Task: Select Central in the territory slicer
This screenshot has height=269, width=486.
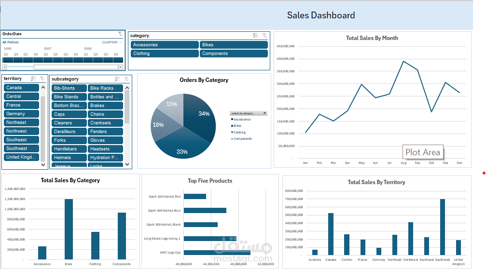Action: (x=21, y=96)
